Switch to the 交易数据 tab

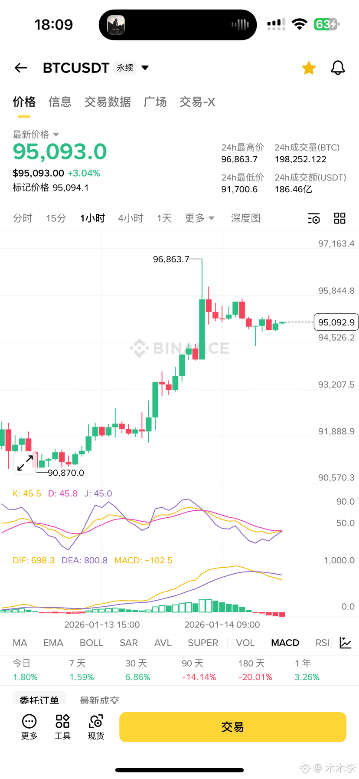(108, 102)
